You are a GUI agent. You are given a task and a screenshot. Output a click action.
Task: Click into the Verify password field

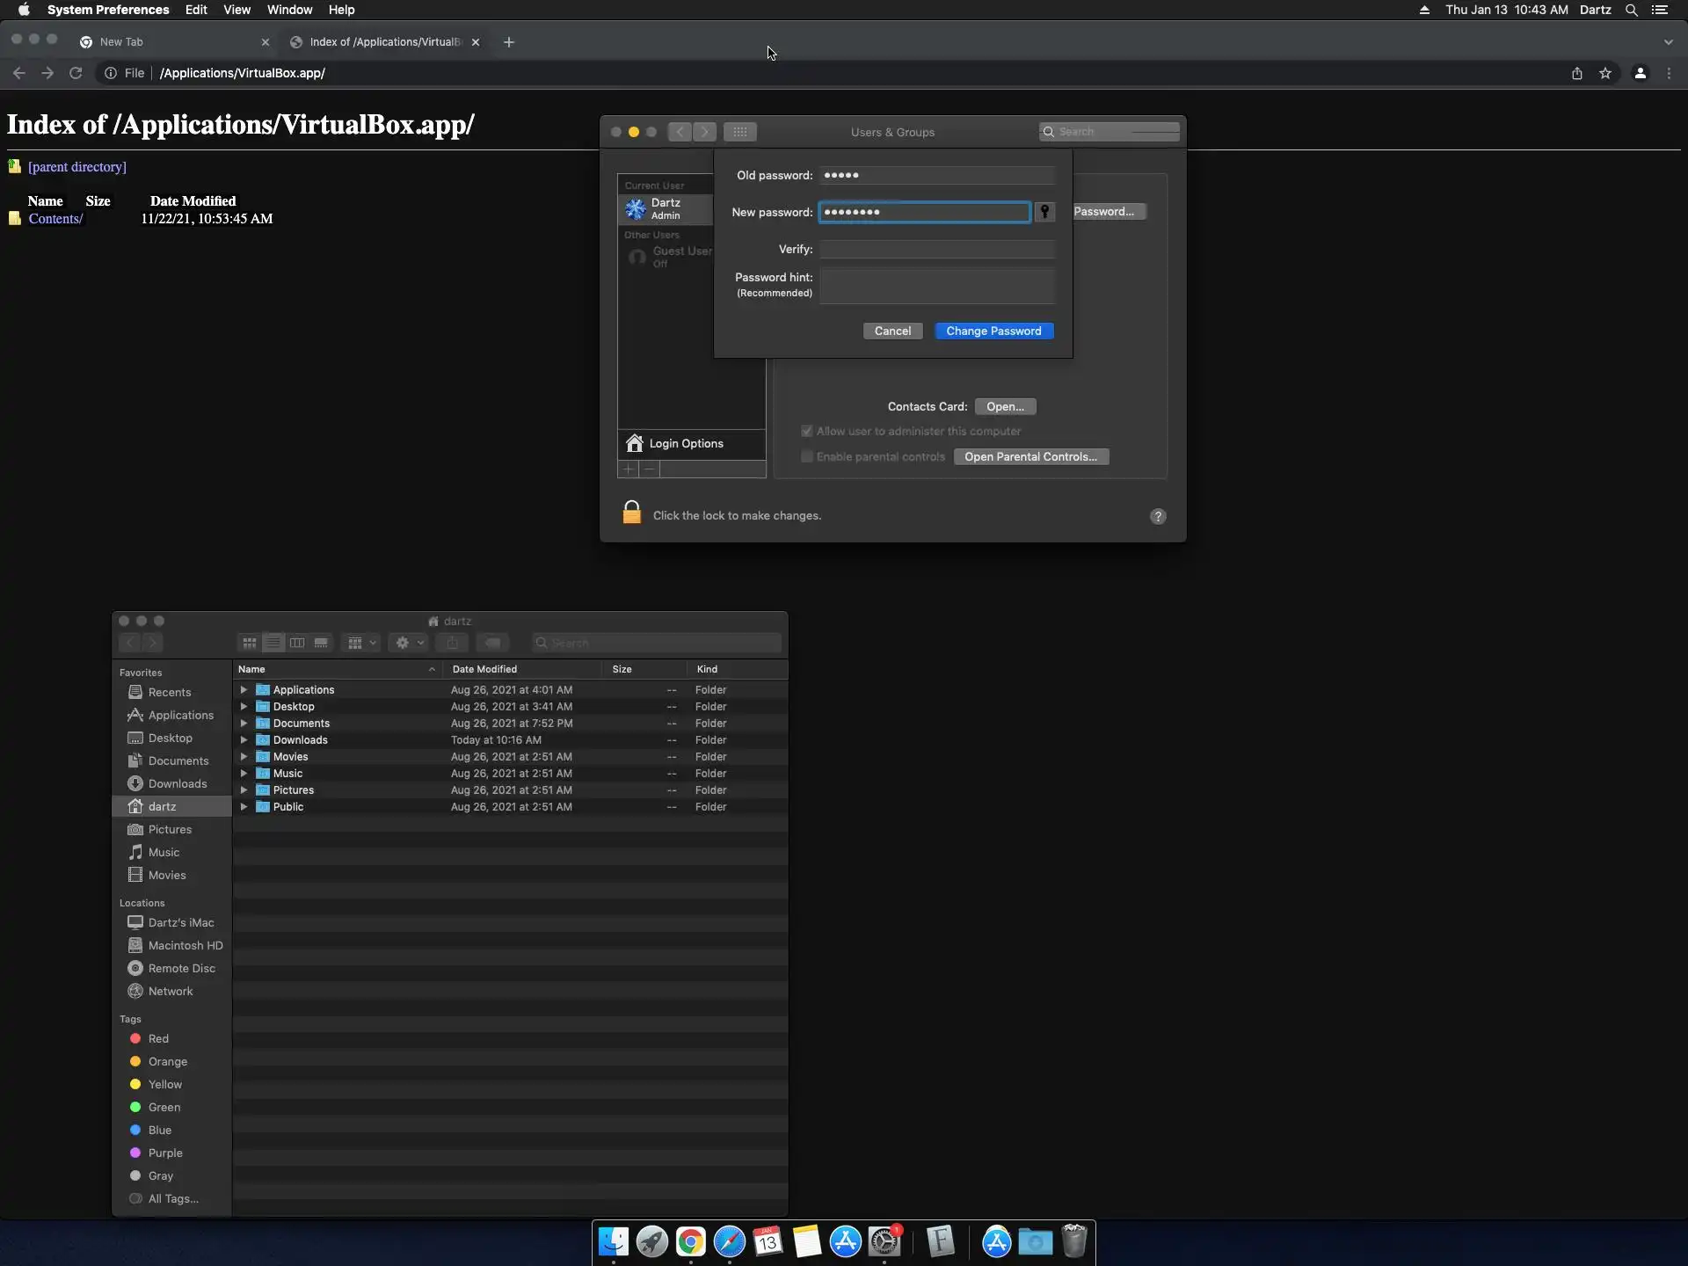tap(936, 250)
